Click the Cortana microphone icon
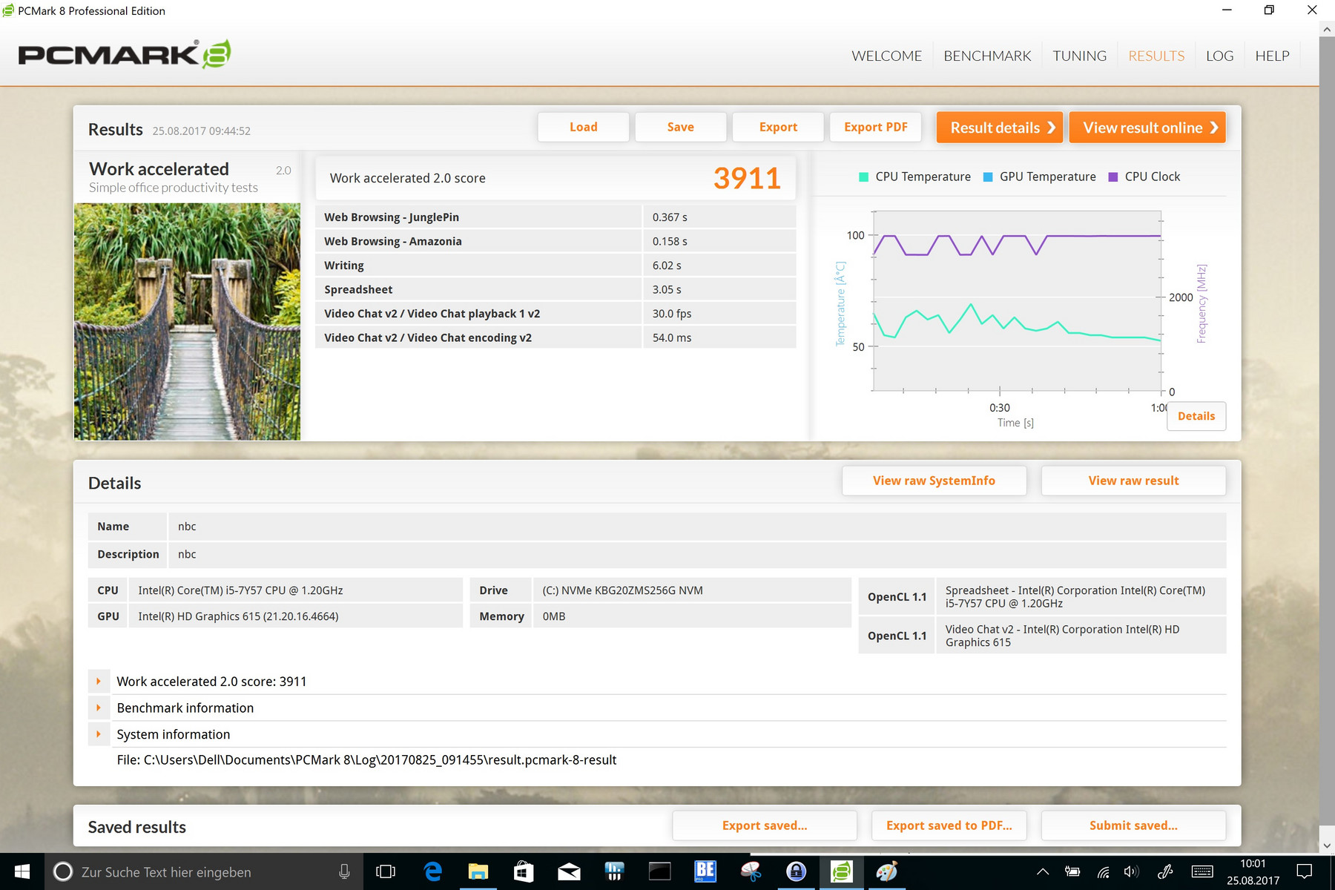Image resolution: width=1335 pixels, height=890 pixels. [x=344, y=871]
